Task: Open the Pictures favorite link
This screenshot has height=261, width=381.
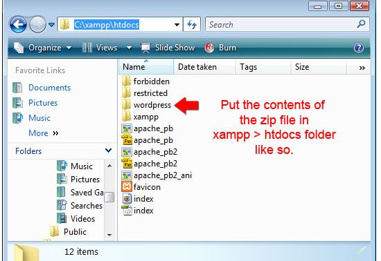Action: point(43,103)
